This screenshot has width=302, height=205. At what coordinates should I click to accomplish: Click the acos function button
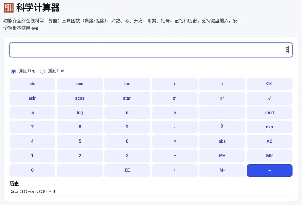(x=80, y=98)
